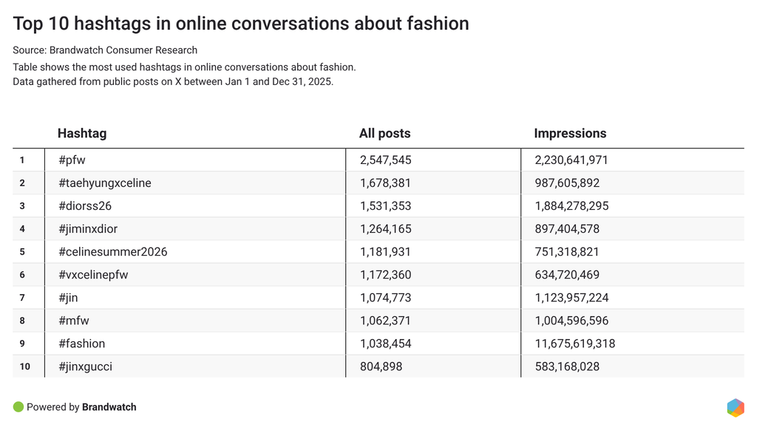Screen dimensions: 757x430
Task: Select the #jinxgucci hashtag cell
Action: pos(85,366)
